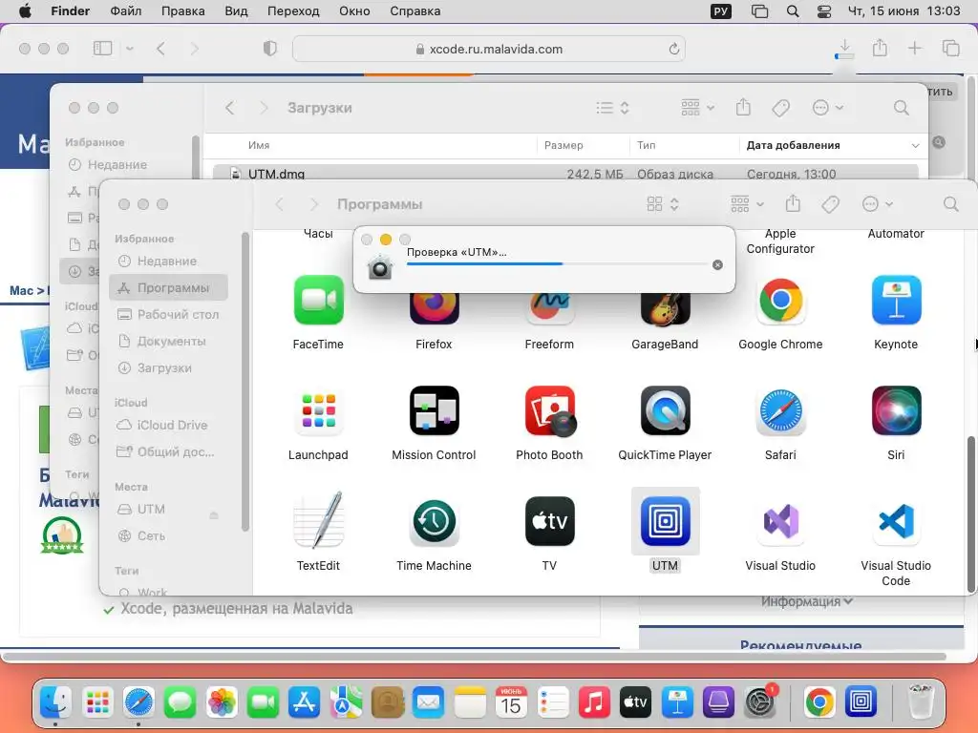Open Загрузки in Programs sidebar
978x733 pixels.
coord(168,367)
